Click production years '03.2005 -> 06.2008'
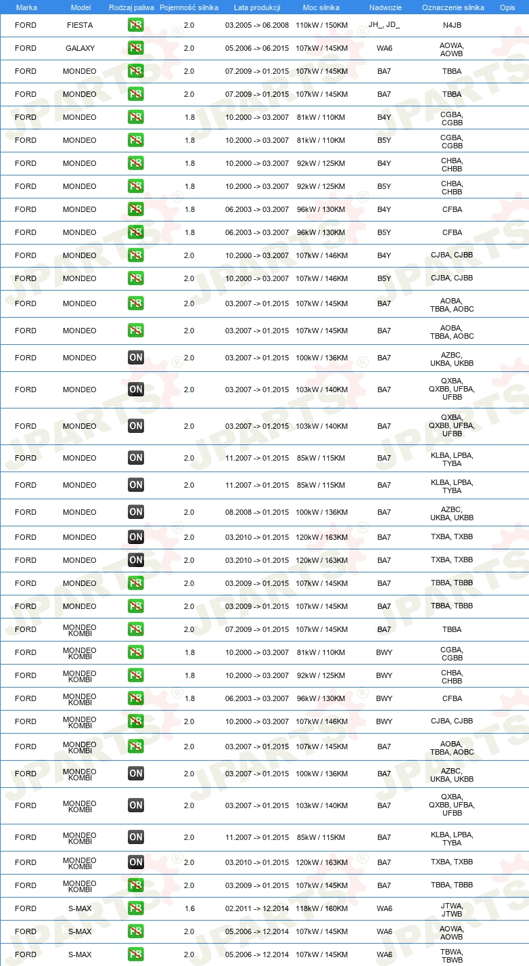Screen dimensions: 529x966 pos(257,25)
